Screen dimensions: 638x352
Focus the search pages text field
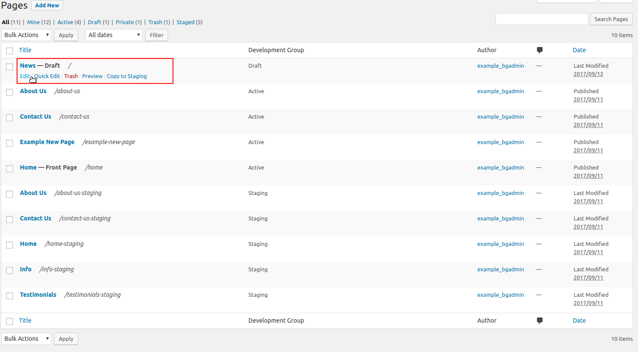click(541, 19)
